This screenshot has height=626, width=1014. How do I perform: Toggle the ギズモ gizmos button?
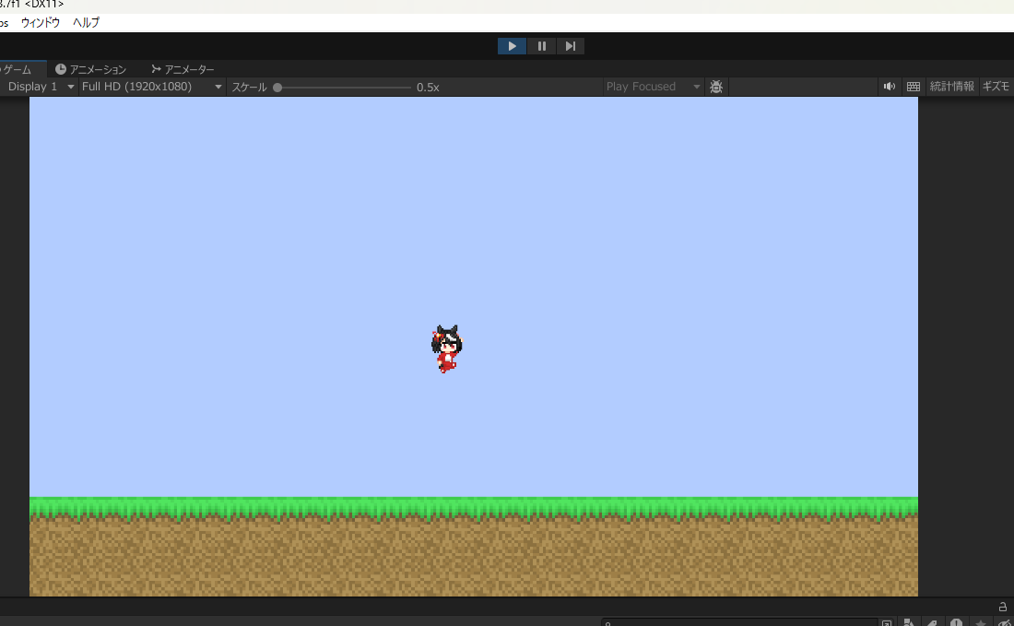(996, 87)
